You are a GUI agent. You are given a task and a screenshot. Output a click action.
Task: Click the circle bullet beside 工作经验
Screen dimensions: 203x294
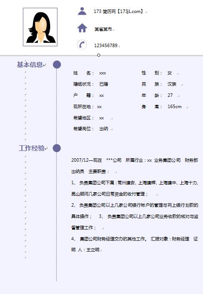[57, 148]
